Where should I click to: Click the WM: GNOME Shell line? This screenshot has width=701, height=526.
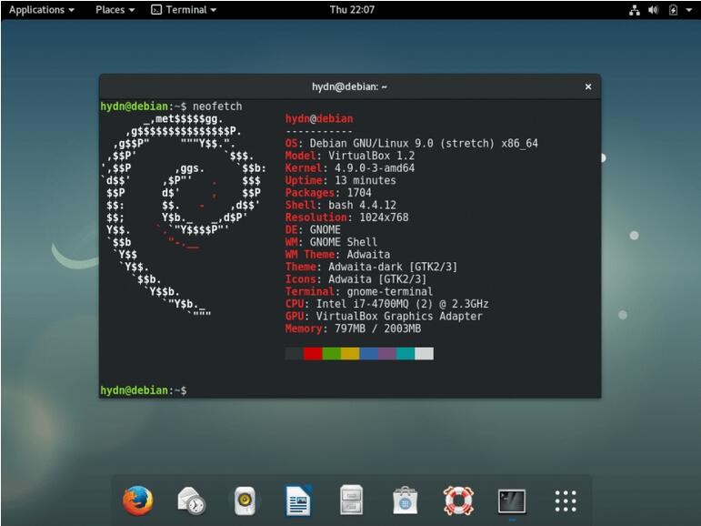click(x=331, y=242)
